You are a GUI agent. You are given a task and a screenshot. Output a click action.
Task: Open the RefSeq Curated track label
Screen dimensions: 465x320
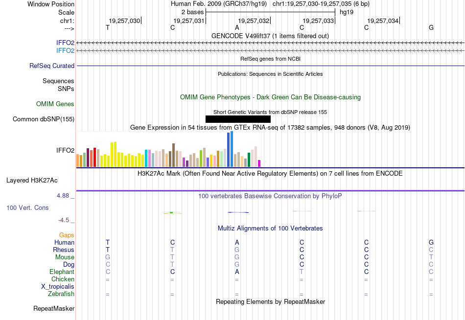tap(52, 66)
